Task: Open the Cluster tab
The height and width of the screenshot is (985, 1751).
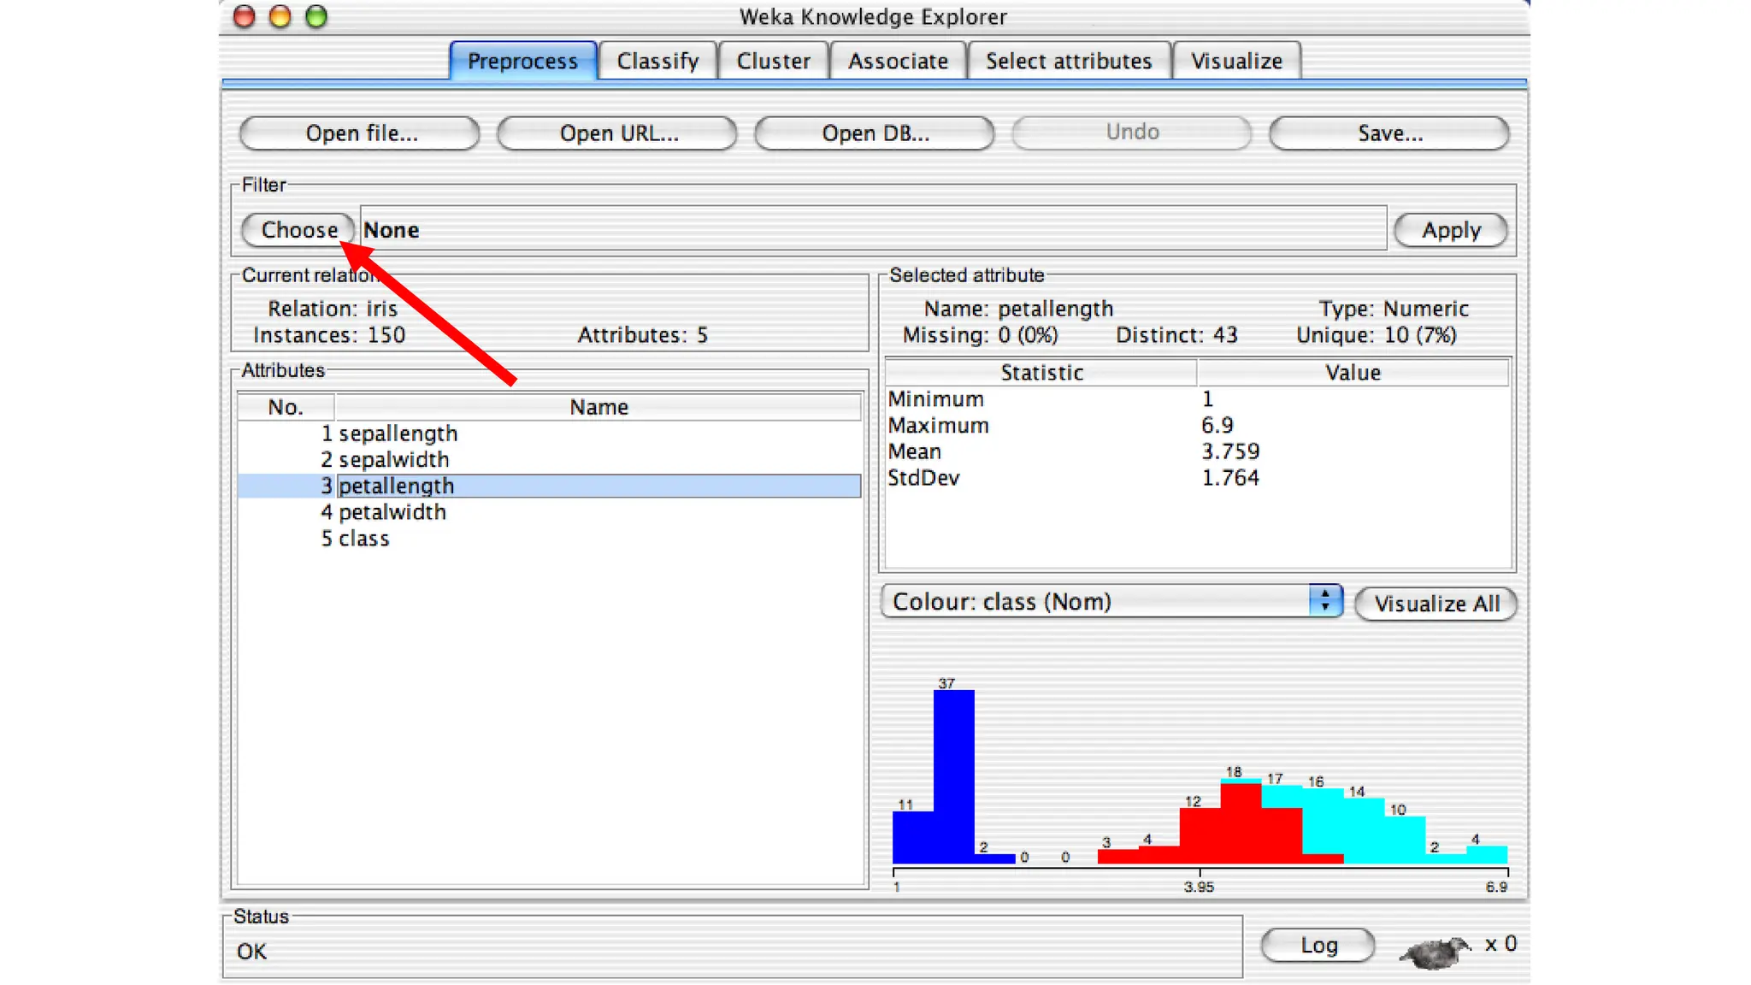Action: click(x=773, y=62)
